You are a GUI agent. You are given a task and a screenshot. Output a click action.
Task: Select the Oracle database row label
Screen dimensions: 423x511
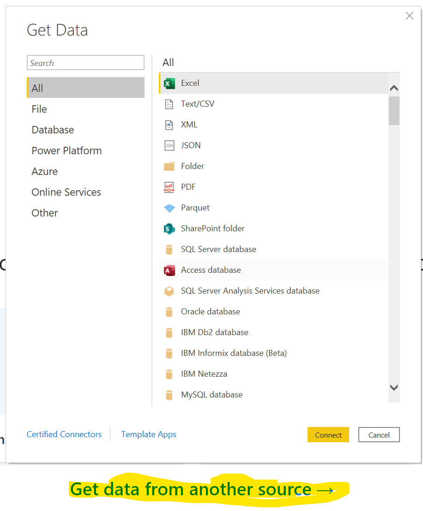click(x=211, y=312)
